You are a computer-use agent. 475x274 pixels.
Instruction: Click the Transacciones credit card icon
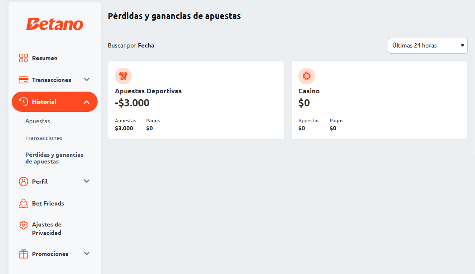(23, 80)
